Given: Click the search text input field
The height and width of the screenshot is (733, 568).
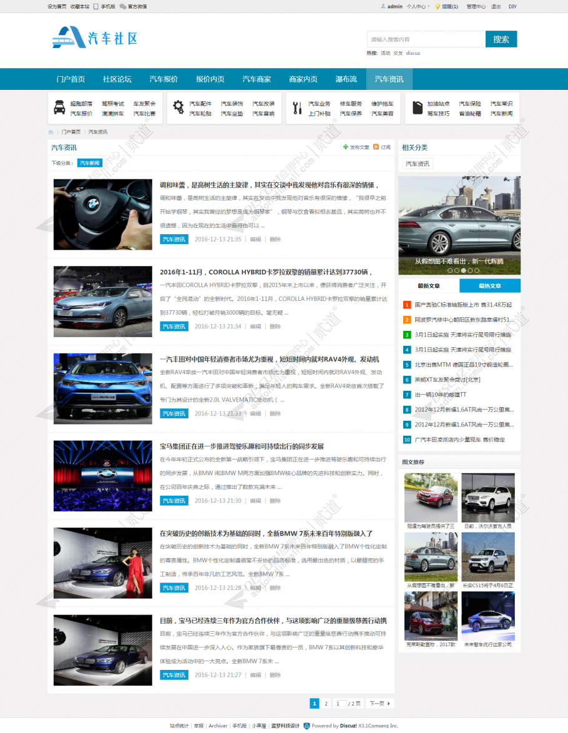Looking at the screenshot, I should click(426, 39).
